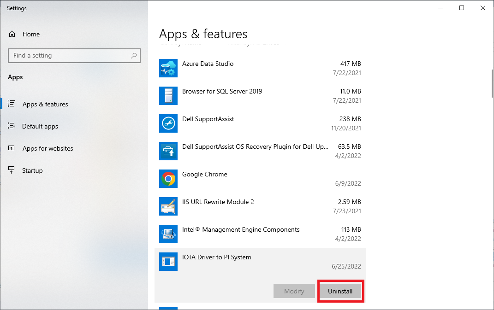Select Browser for SQL Server 2019 entry

222,91
